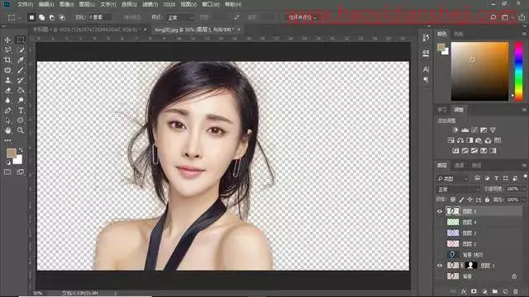Select the Crop tool
The height and width of the screenshot is (297, 529).
tap(7, 60)
